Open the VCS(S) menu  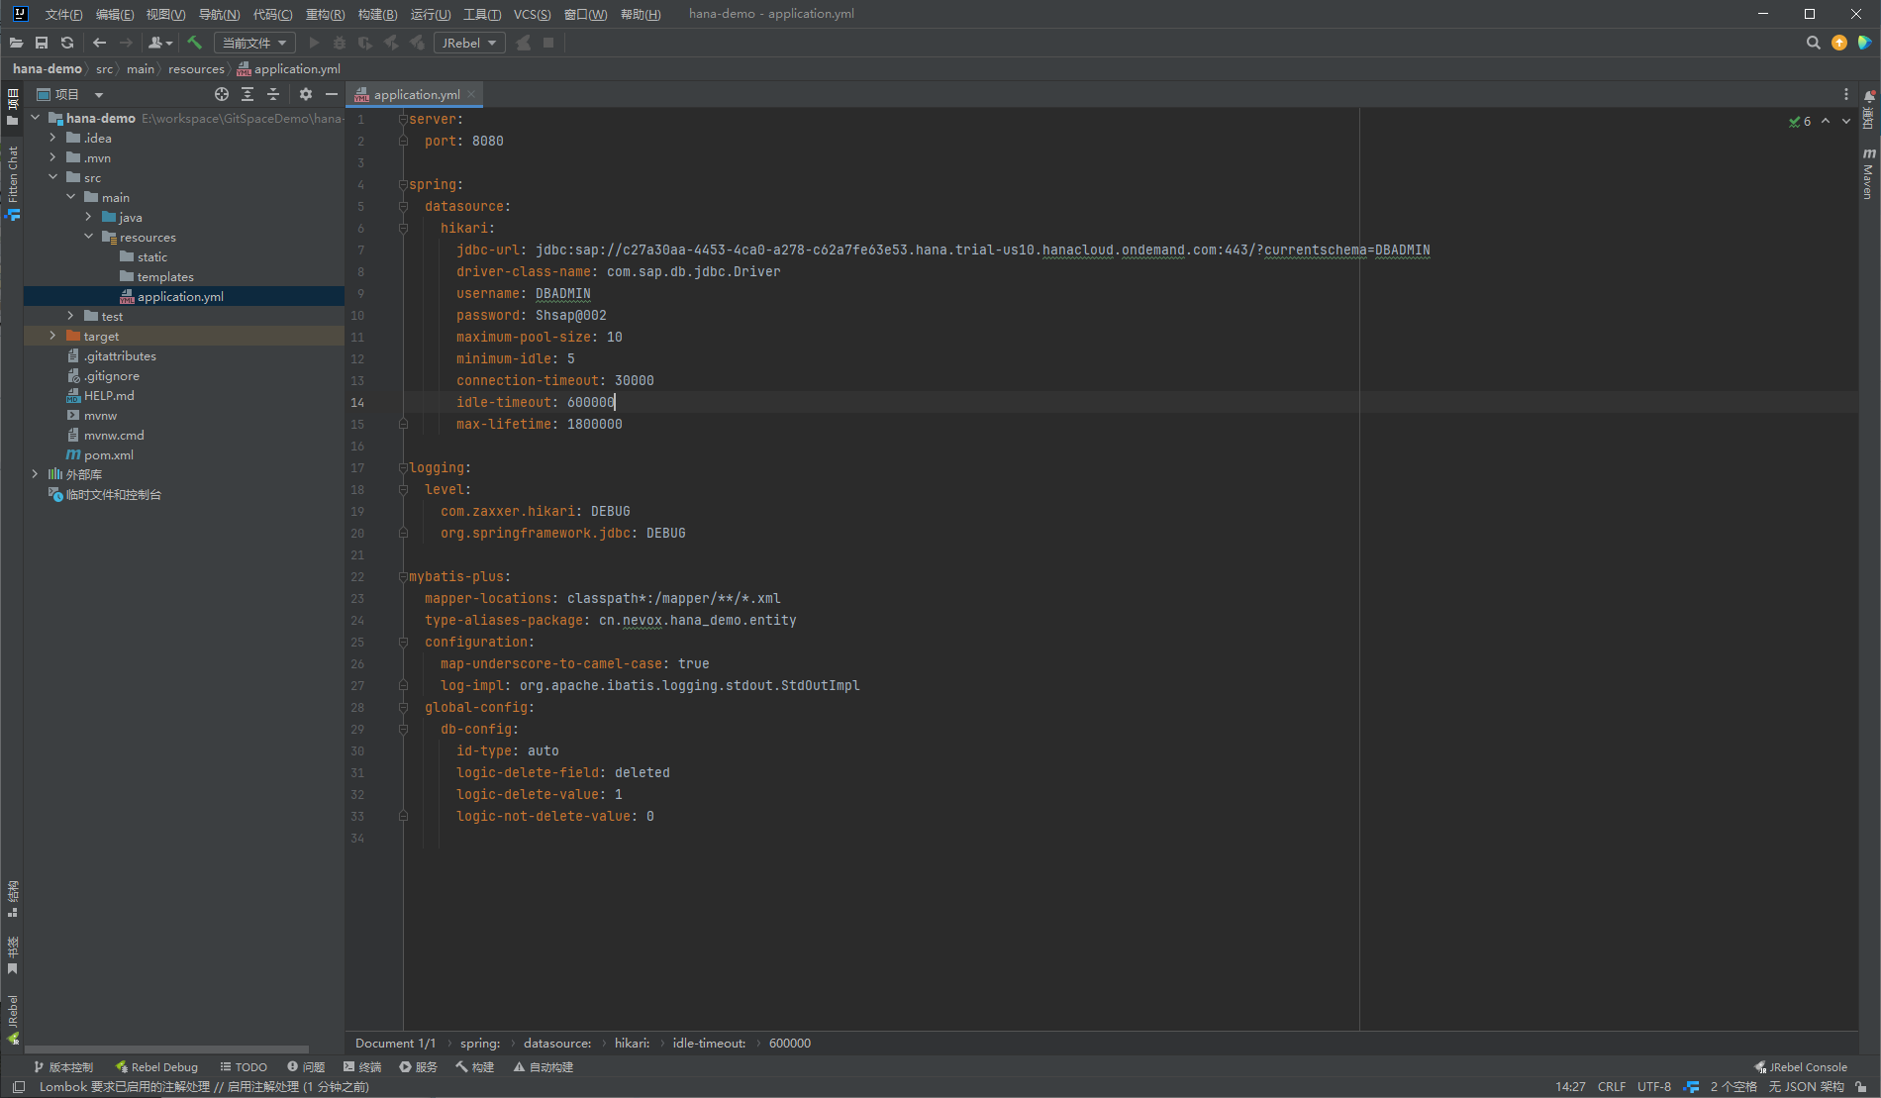click(532, 14)
